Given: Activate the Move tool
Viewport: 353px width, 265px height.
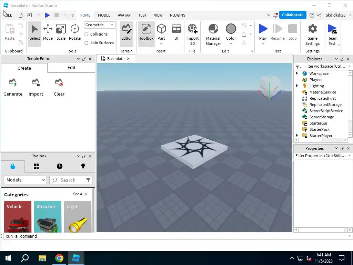Looking at the screenshot, I should 48,33.
